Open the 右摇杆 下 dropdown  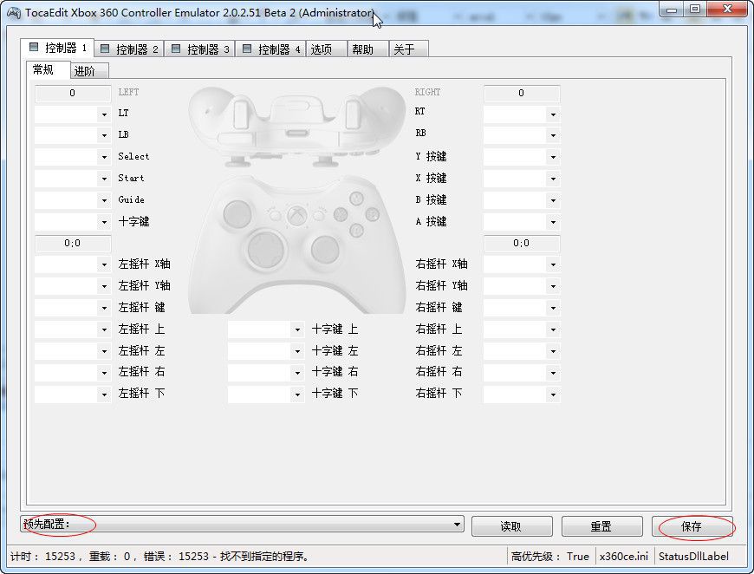tap(522, 395)
